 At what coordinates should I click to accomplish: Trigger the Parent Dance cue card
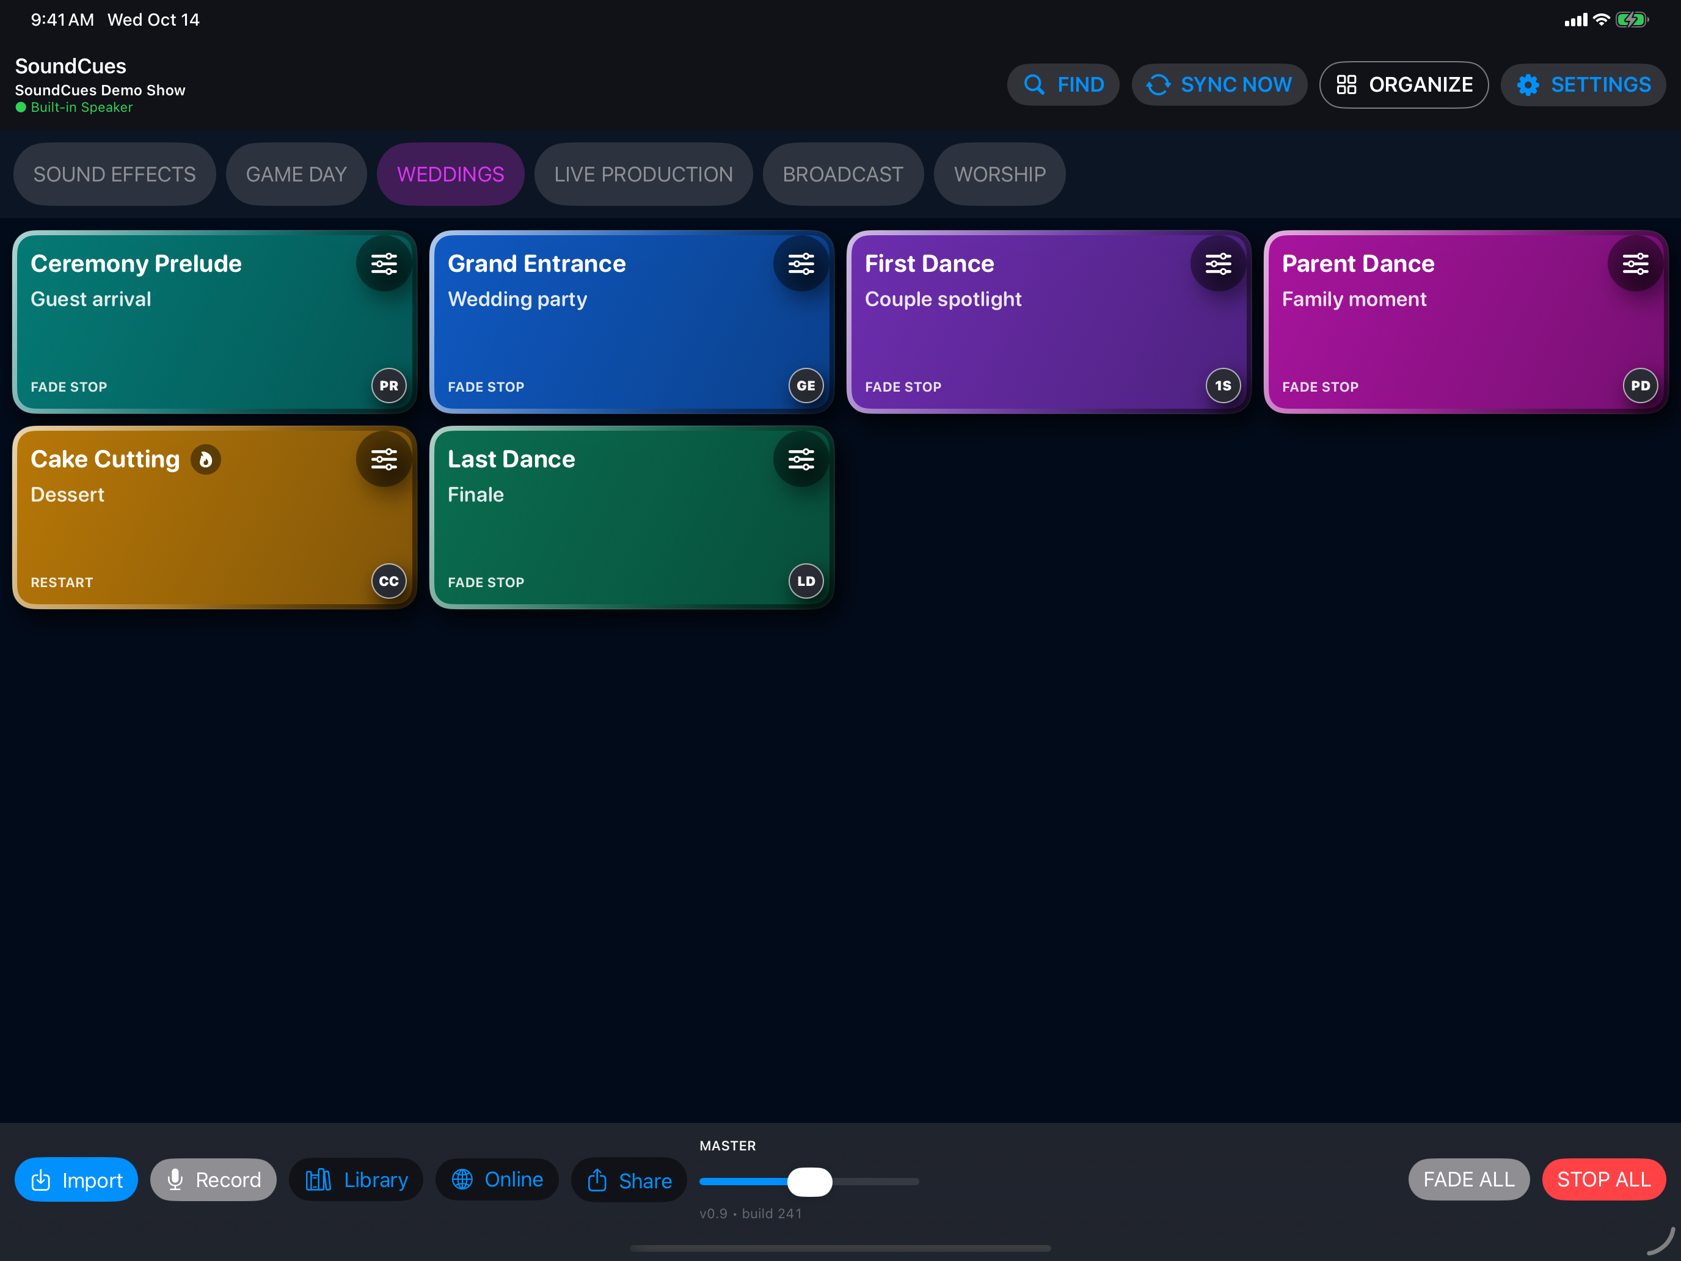click(x=1466, y=323)
